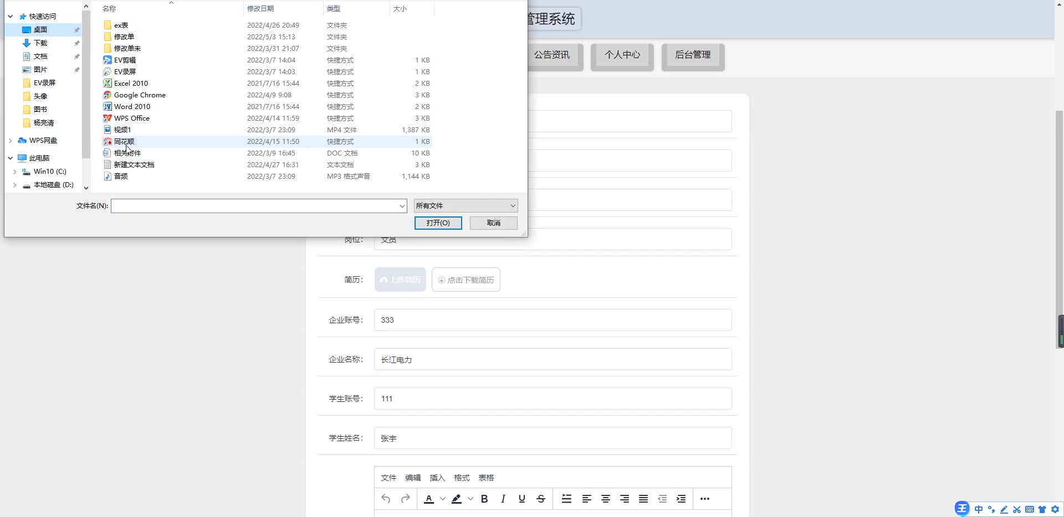Screen dimensions: 1064x517
Task: Go to the 公告资讯 tab
Action: tap(552, 56)
